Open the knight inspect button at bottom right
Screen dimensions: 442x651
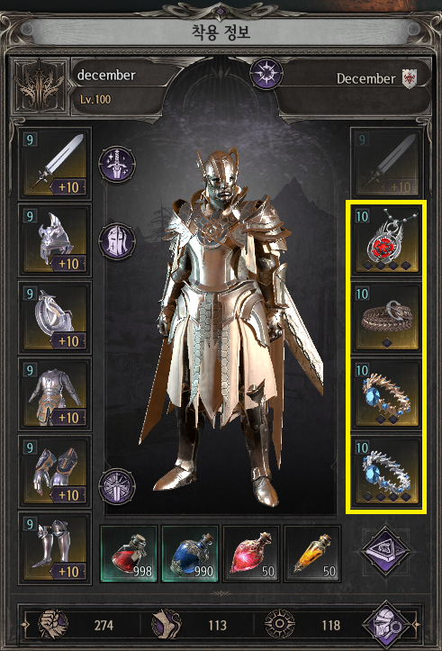(x=388, y=624)
